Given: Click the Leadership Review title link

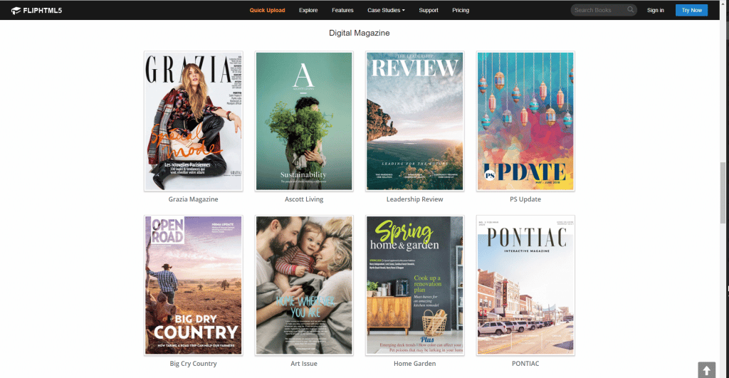Looking at the screenshot, I should click(415, 199).
